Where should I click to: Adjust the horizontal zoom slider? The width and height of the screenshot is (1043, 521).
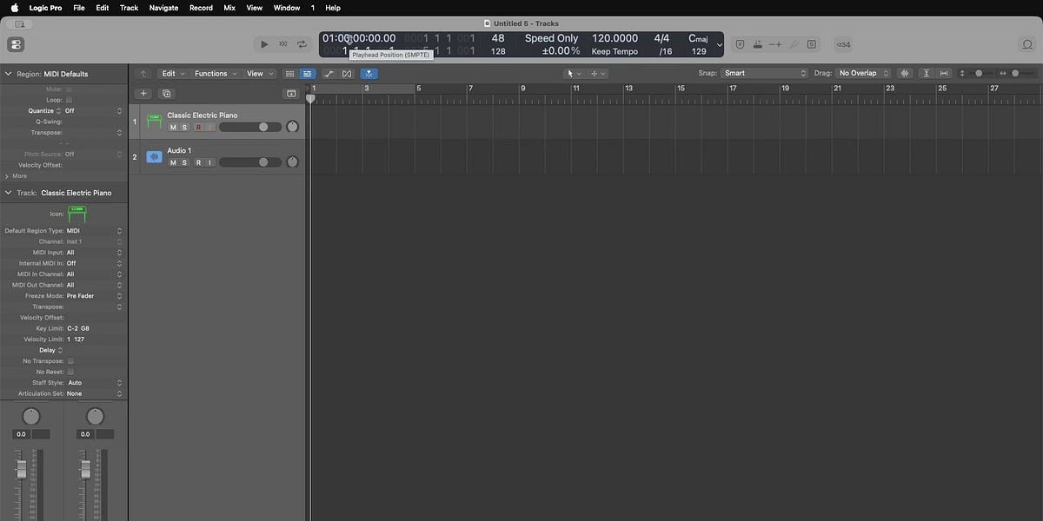[x=1021, y=74]
